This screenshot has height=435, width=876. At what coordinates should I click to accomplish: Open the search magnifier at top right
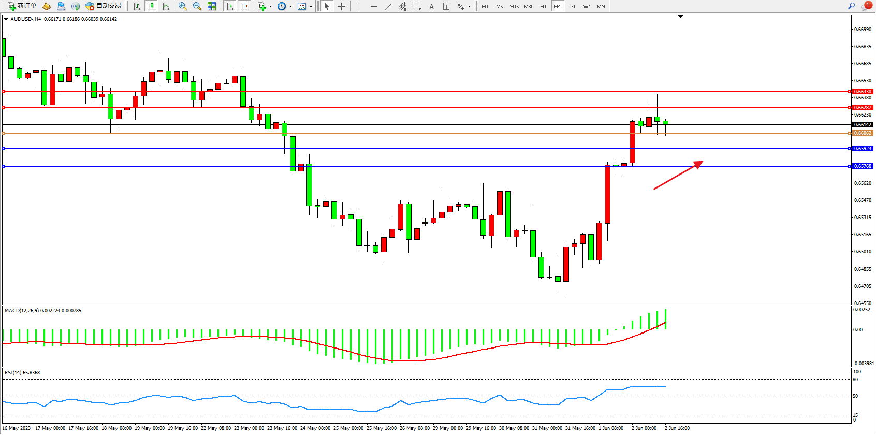coord(851,6)
